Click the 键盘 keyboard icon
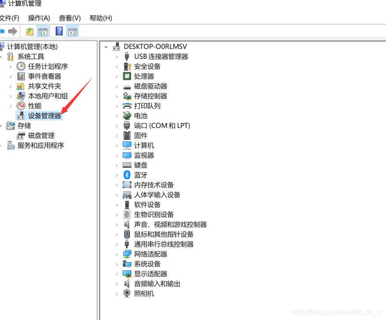The height and width of the screenshot is (320, 386). coord(127,165)
